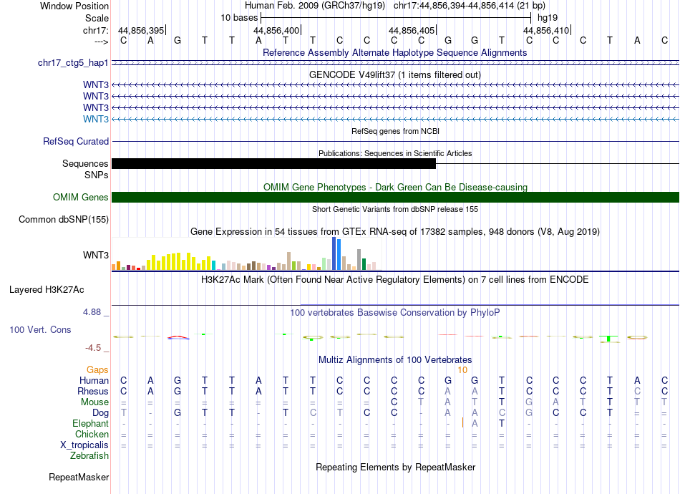
Task: Click the OMIM Gene Phenotypes track title
Action: coord(396,187)
